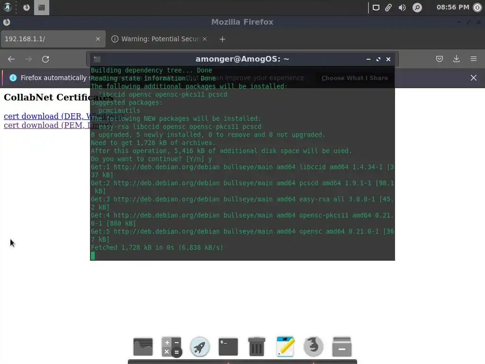Viewport: 485px width, 364px height.
Task: Open the system menu at top-left corner
Action: point(7,7)
